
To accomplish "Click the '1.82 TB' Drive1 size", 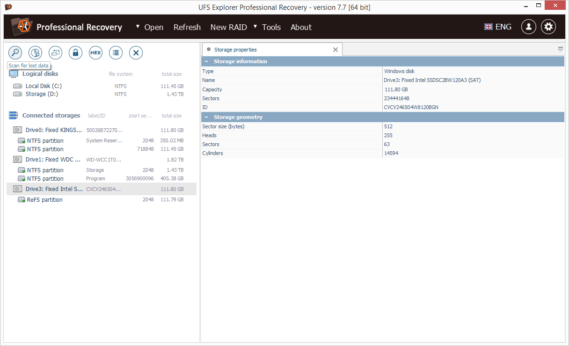I will pyautogui.click(x=175, y=160).
